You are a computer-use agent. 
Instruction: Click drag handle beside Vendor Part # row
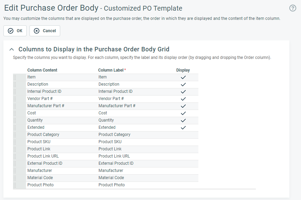[15, 99]
